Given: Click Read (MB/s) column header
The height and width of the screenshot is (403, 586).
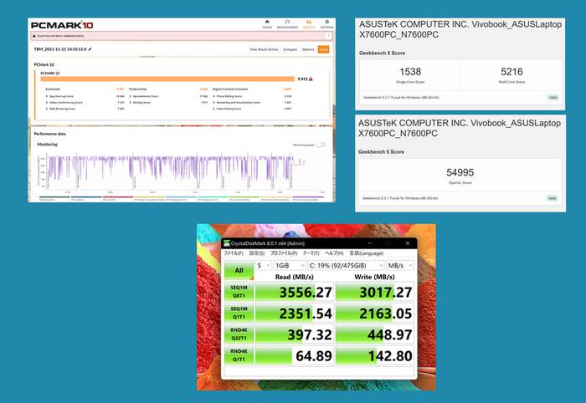Looking at the screenshot, I should click(x=294, y=277).
